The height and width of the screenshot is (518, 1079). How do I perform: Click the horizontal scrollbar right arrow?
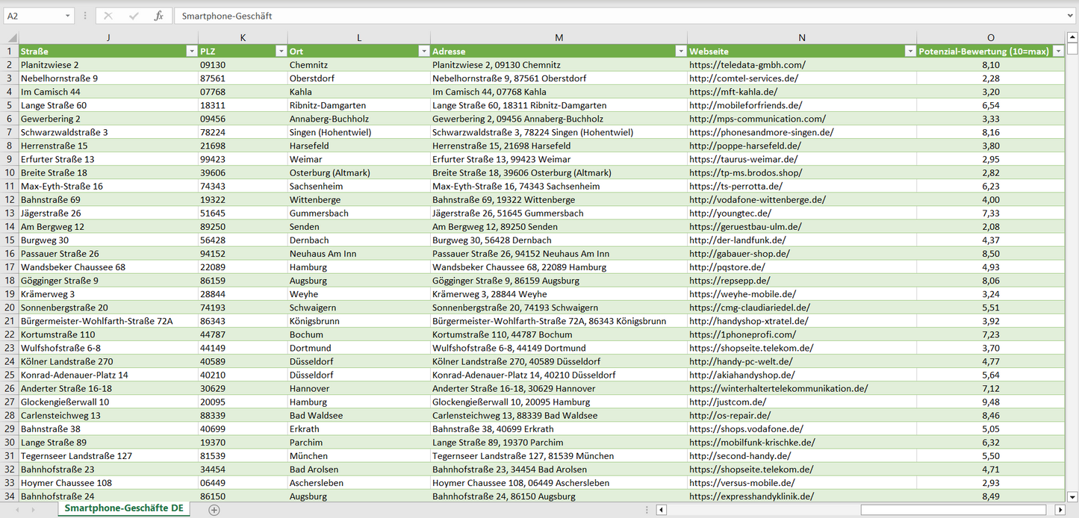1060,510
